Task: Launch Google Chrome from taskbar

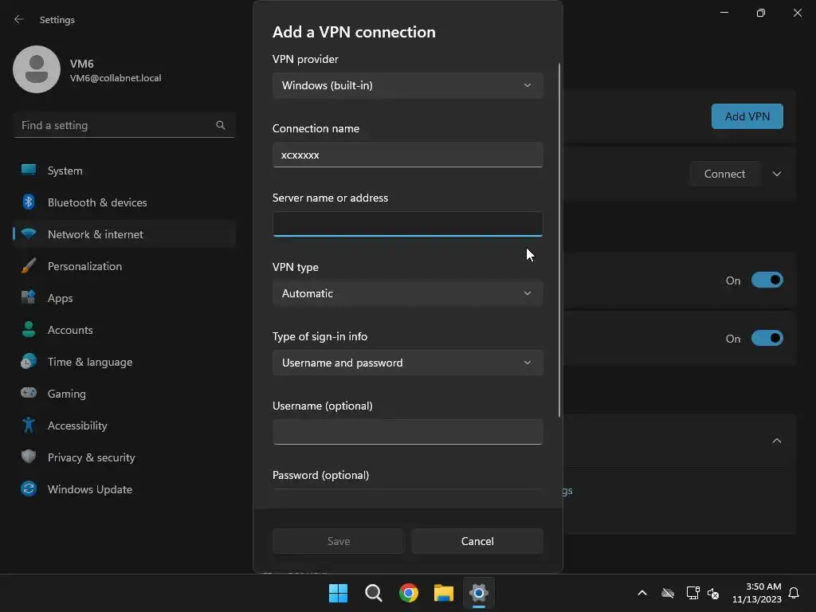Action: pyautogui.click(x=409, y=593)
